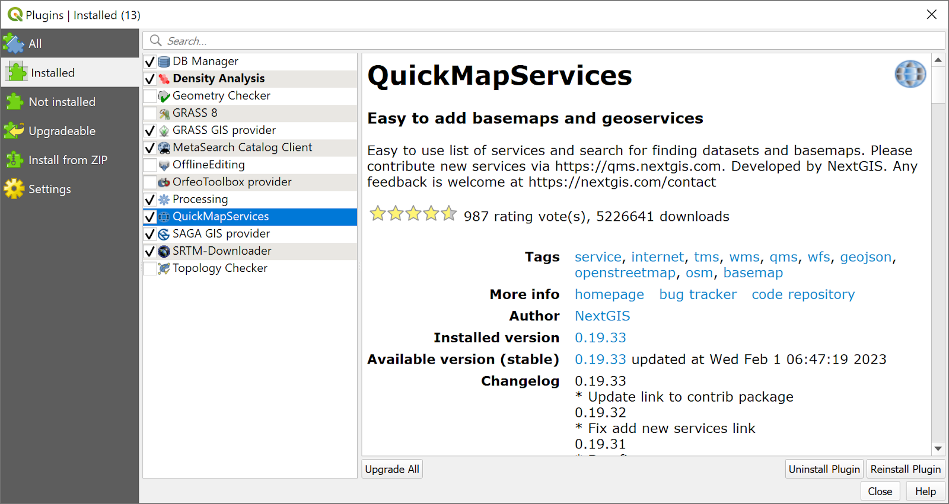Click the search magnifier icon
The height and width of the screenshot is (504, 949).
(x=156, y=40)
